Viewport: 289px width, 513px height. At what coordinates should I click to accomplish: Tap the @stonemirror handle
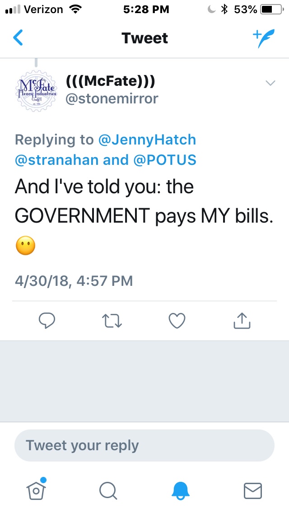(112, 98)
